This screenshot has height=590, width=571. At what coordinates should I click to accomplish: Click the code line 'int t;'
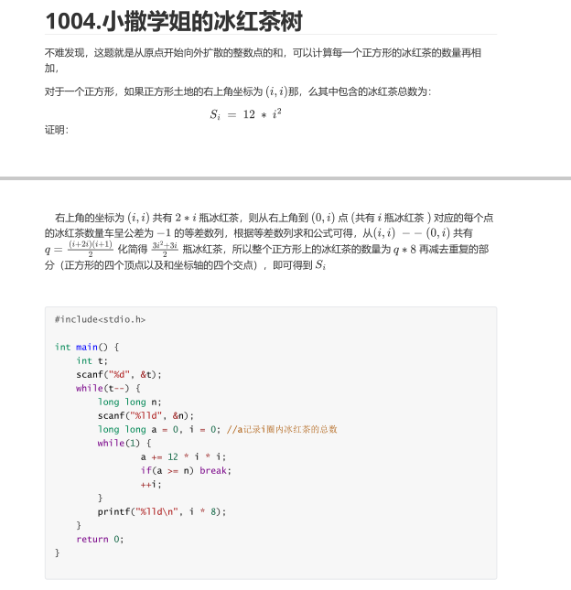[92, 360]
